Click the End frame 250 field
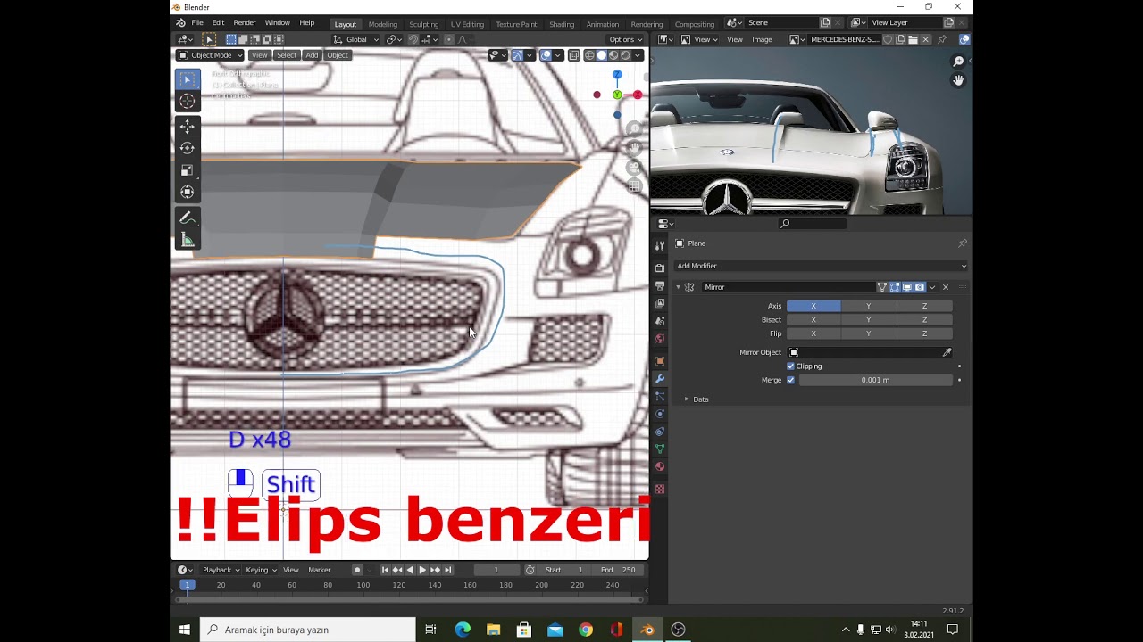Viewport: 1143px width, 642px height. pos(618,570)
